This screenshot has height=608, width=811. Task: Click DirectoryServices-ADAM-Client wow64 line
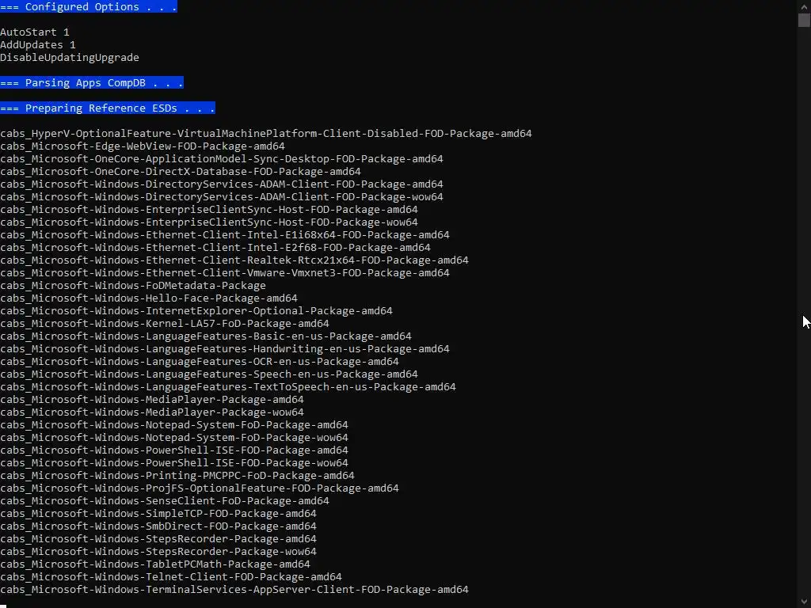[x=222, y=197]
